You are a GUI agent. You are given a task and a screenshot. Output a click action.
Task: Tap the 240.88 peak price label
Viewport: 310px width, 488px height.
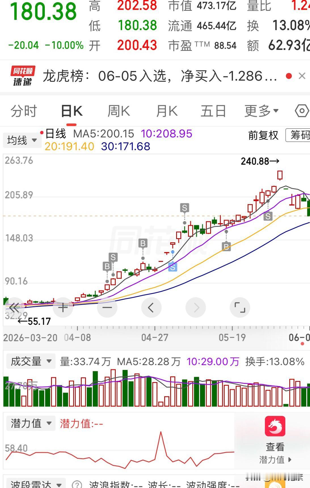(260, 161)
